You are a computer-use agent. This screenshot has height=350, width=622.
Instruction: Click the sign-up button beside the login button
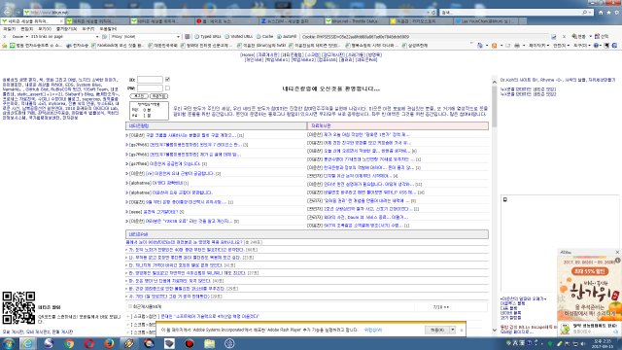159,96
